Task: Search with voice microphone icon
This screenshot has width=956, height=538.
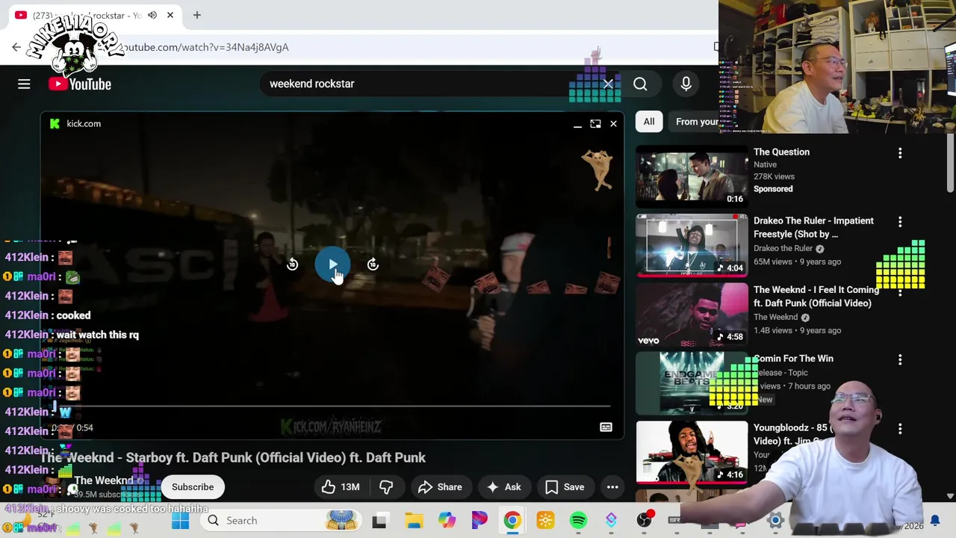Action: click(x=686, y=84)
